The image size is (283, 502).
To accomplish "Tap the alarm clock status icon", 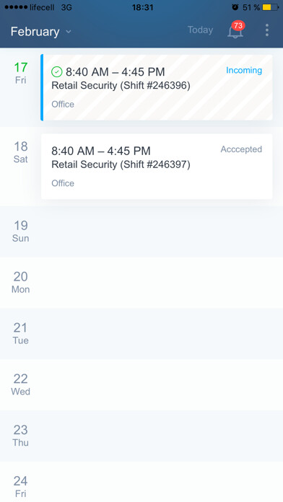I will point(235,7).
